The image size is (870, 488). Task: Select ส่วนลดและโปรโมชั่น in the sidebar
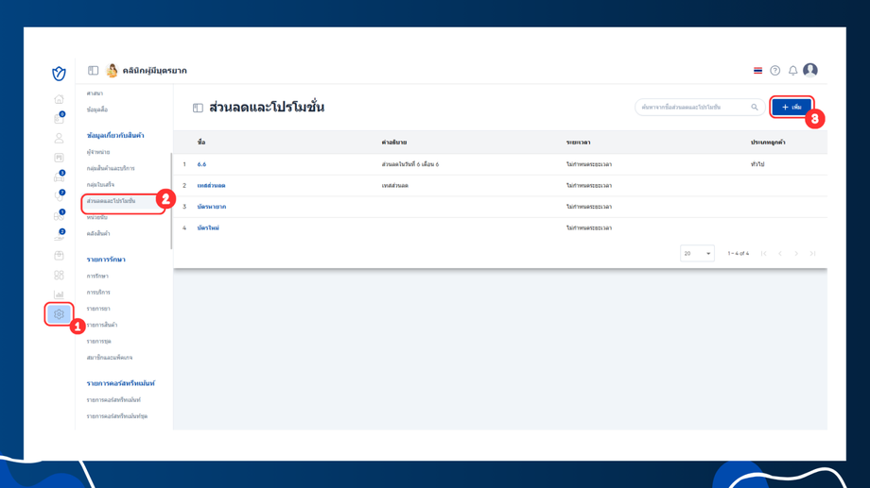click(111, 200)
